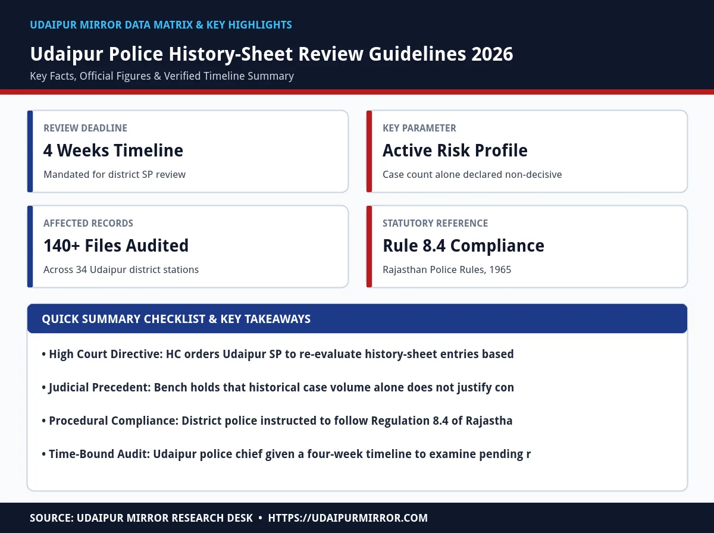Screen dimensions: 714x533
Task: Click 'Across 34 Udaipur district stations' text
Action: click(121, 270)
